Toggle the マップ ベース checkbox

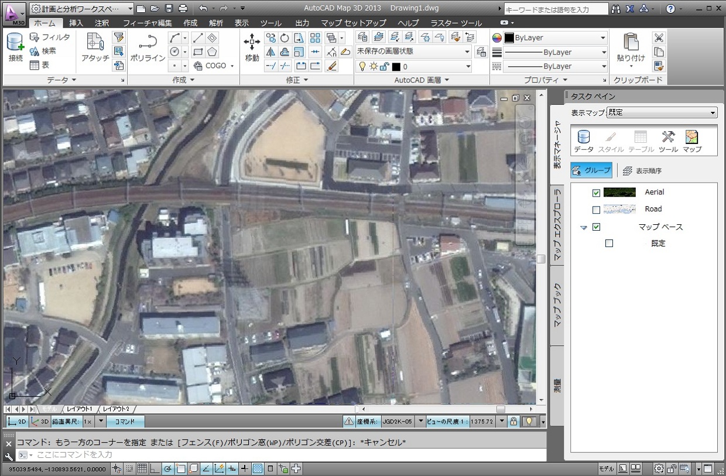[596, 227]
